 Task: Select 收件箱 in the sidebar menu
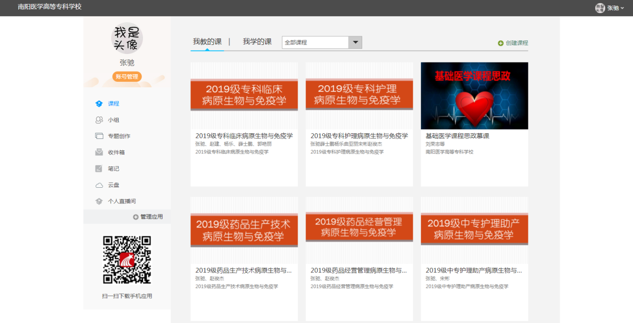click(x=116, y=152)
